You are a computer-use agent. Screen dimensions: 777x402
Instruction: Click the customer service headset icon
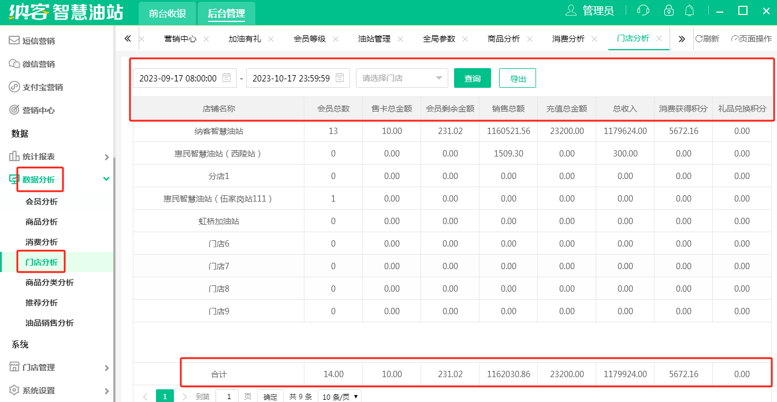tap(643, 10)
